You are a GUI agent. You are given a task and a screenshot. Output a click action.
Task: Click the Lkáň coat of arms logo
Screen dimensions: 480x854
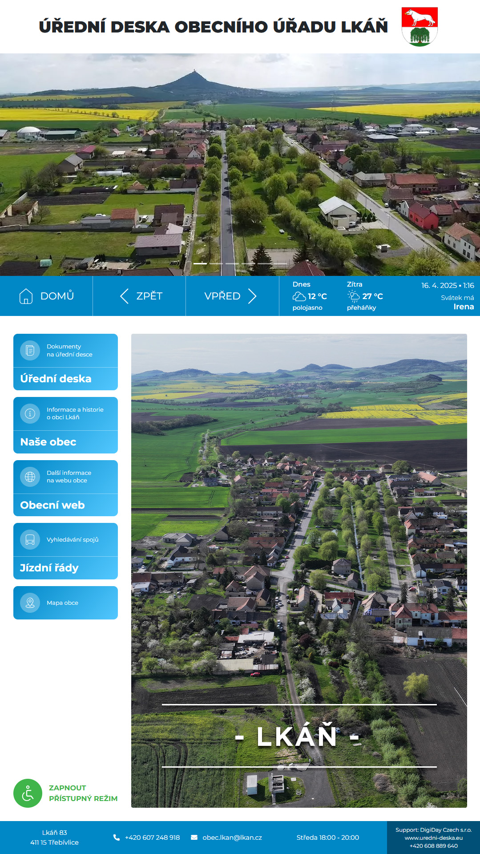pos(419,27)
